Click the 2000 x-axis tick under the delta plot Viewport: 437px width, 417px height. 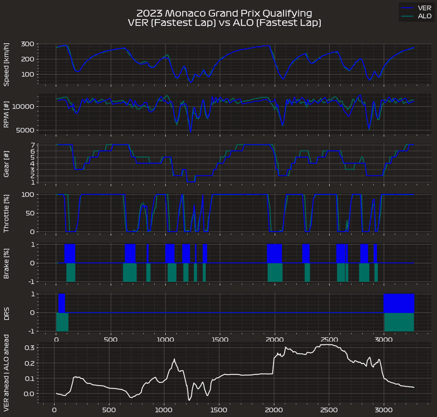[274, 410]
